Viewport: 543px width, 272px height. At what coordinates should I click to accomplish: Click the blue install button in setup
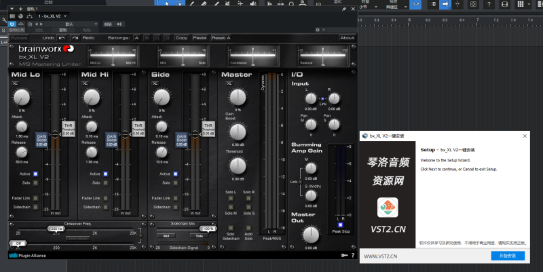(507, 256)
